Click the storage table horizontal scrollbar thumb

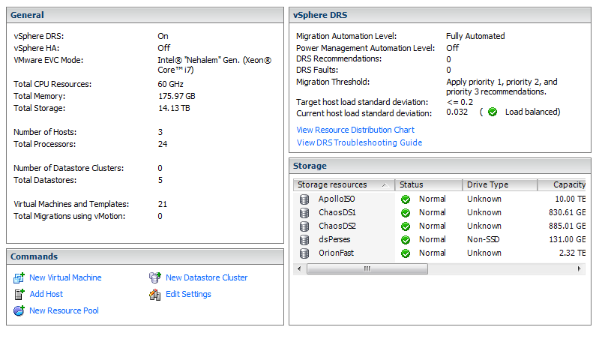(367, 269)
